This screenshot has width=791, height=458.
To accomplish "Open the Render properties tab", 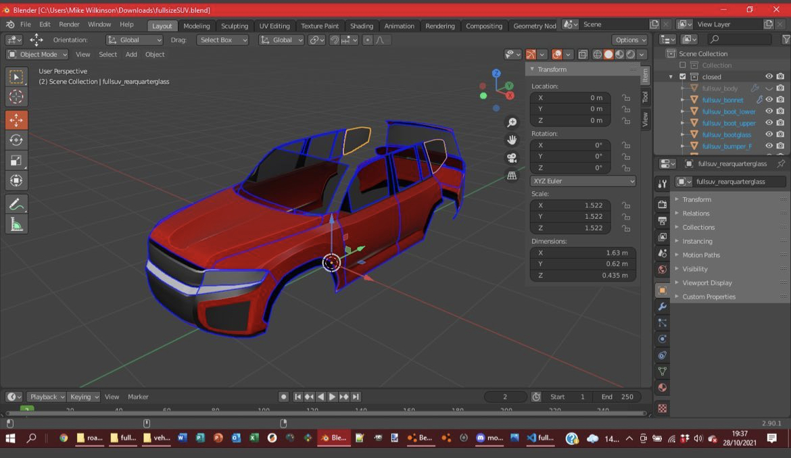I will pos(663,204).
